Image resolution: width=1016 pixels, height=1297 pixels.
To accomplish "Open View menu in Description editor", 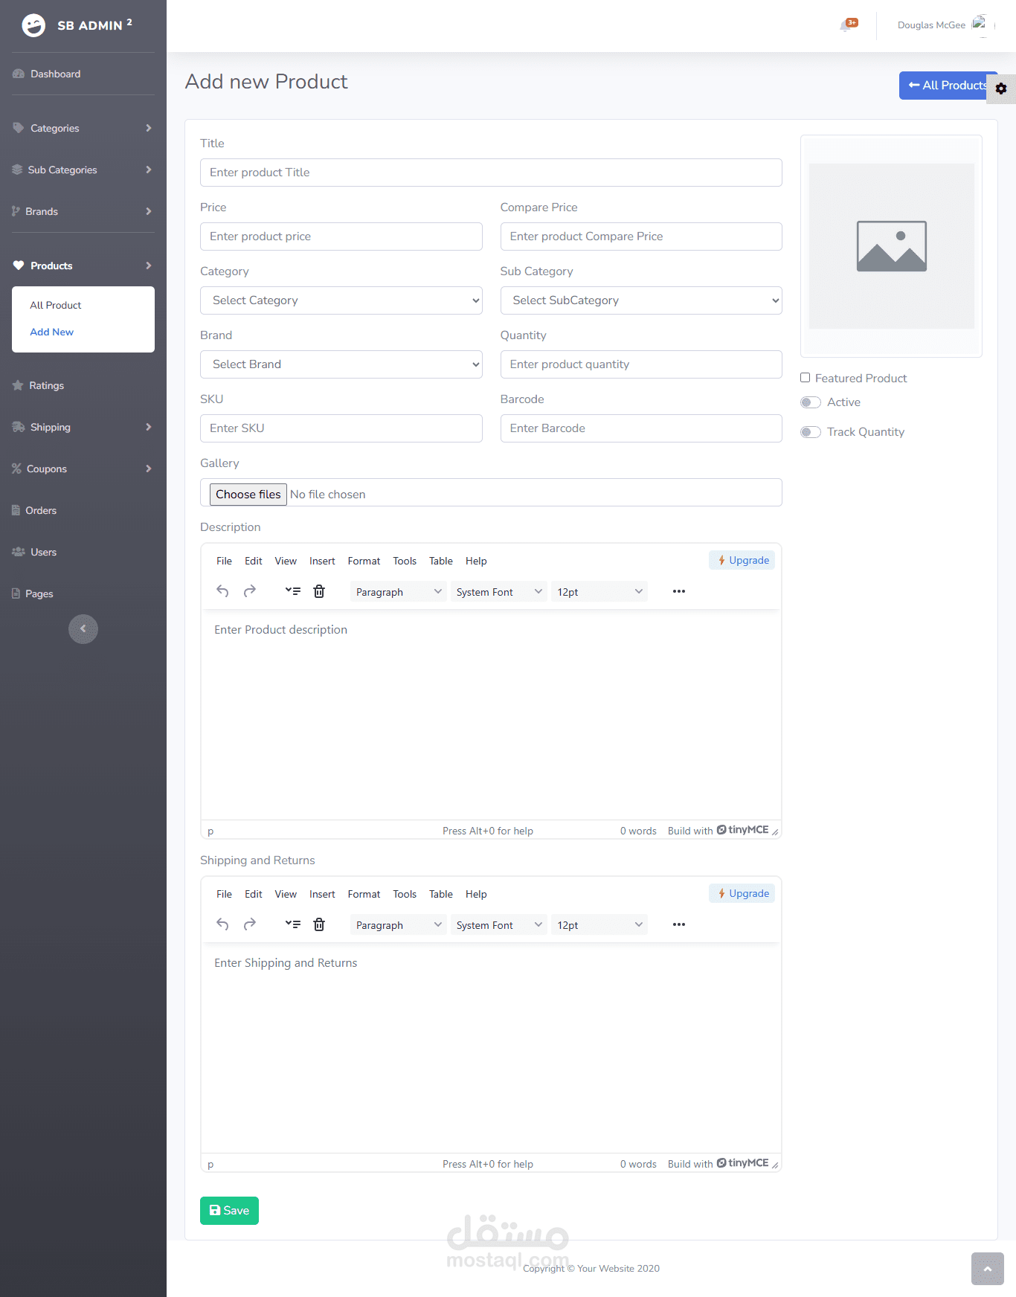I will point(286,561).
